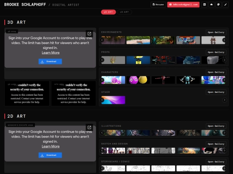This screenshot has width=233, height=174.
Task: Open the wooden tower Environments thumbnail
Action: pos(213,40)
